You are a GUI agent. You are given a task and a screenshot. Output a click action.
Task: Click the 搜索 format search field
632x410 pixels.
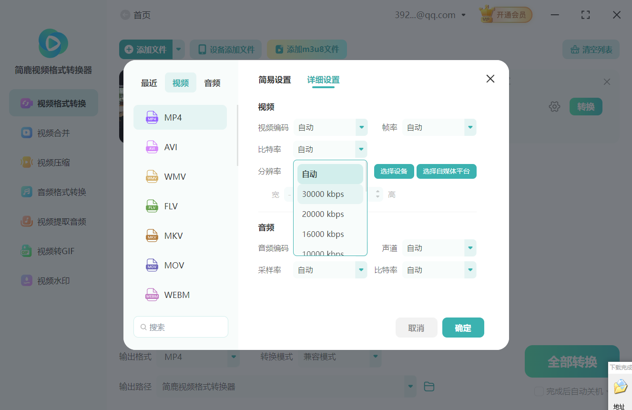181,327
